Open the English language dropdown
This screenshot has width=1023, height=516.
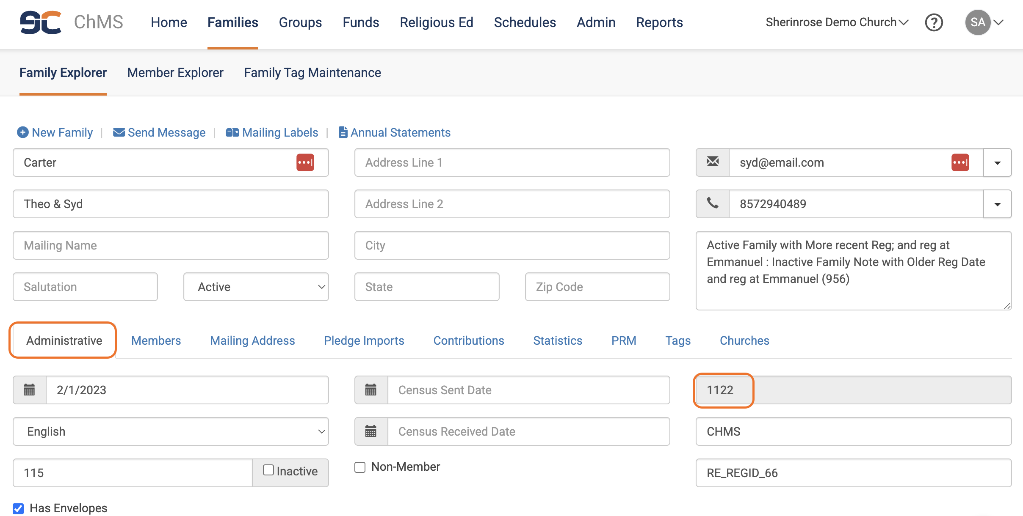click(171, 431)
